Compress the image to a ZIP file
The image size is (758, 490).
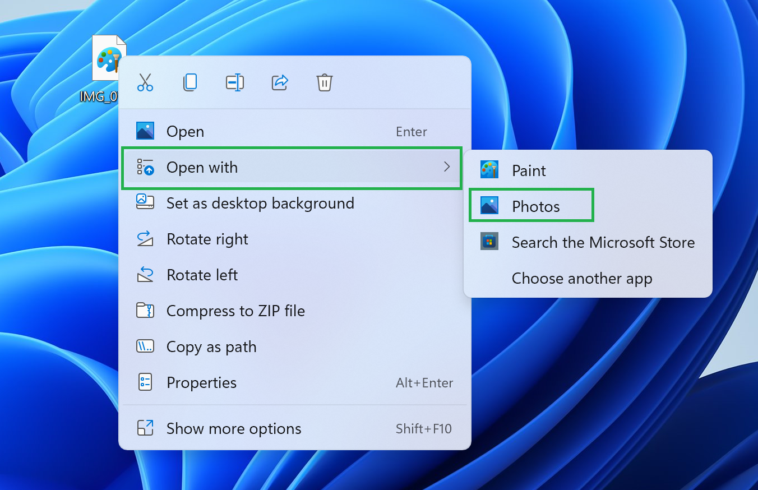[x=235, y=311]
